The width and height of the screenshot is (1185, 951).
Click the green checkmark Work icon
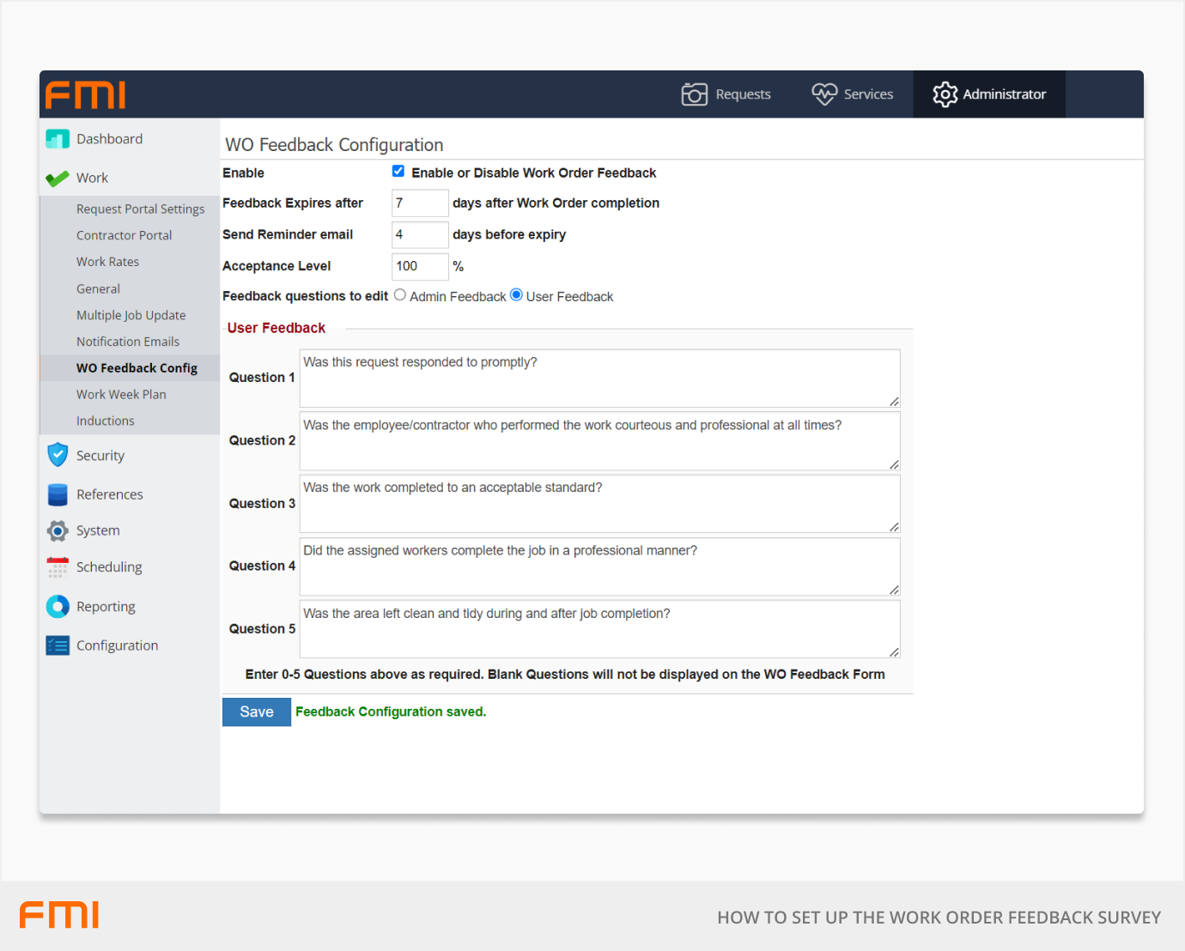[x=58, y=179]
